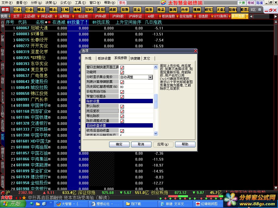The height and width of the screenshot is (208, 278).
Task: Expand the dropdown arrow after AH股 tab
Action: 160,17
